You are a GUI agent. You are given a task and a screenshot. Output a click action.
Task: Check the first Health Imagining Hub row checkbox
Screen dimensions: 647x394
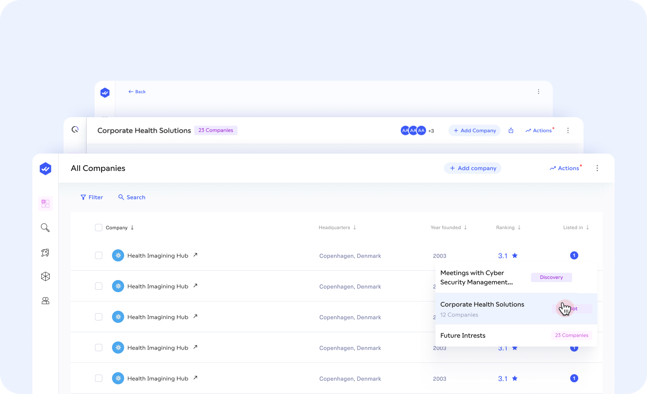(x=99, y=255)
